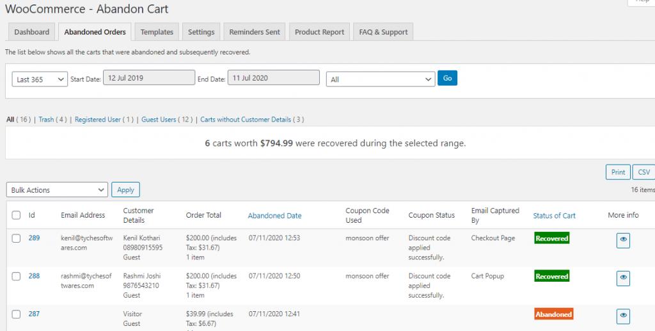
Task: Expand the Bulk Actions dropdown
Action: [x=57, y=190]
